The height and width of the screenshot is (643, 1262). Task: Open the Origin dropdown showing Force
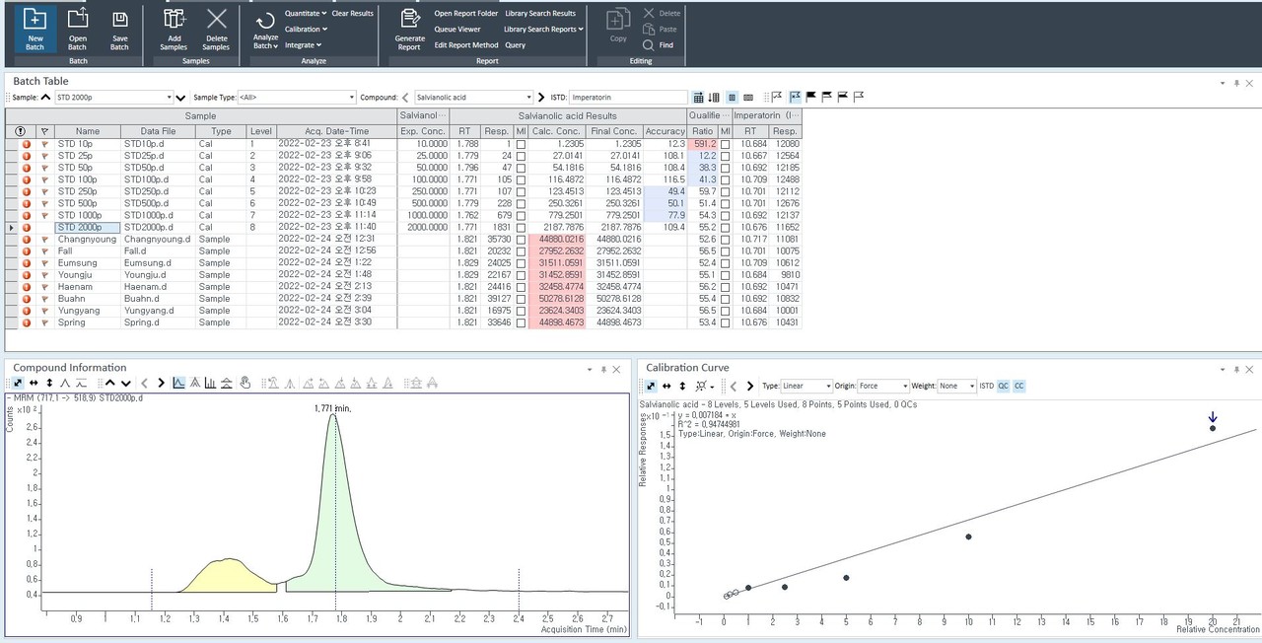pos(903,386)
